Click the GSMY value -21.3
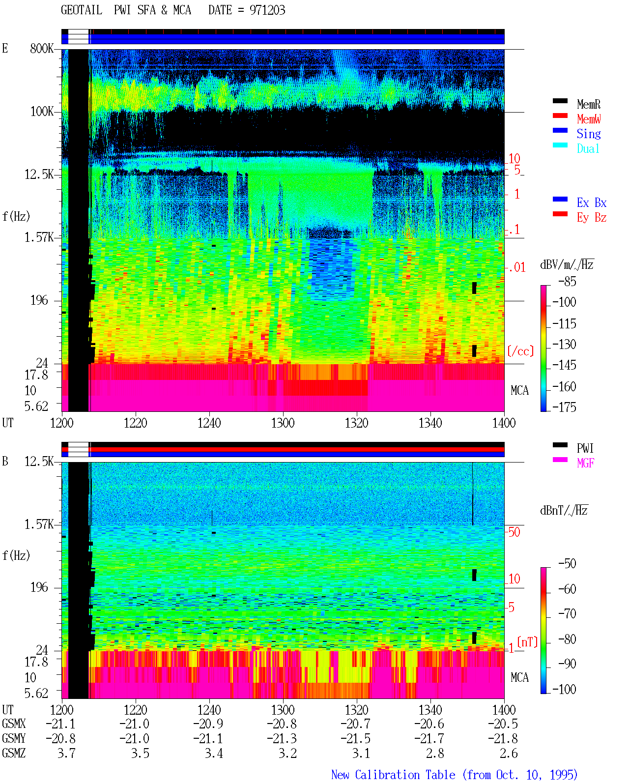The image size is (629, 783). 282,738
